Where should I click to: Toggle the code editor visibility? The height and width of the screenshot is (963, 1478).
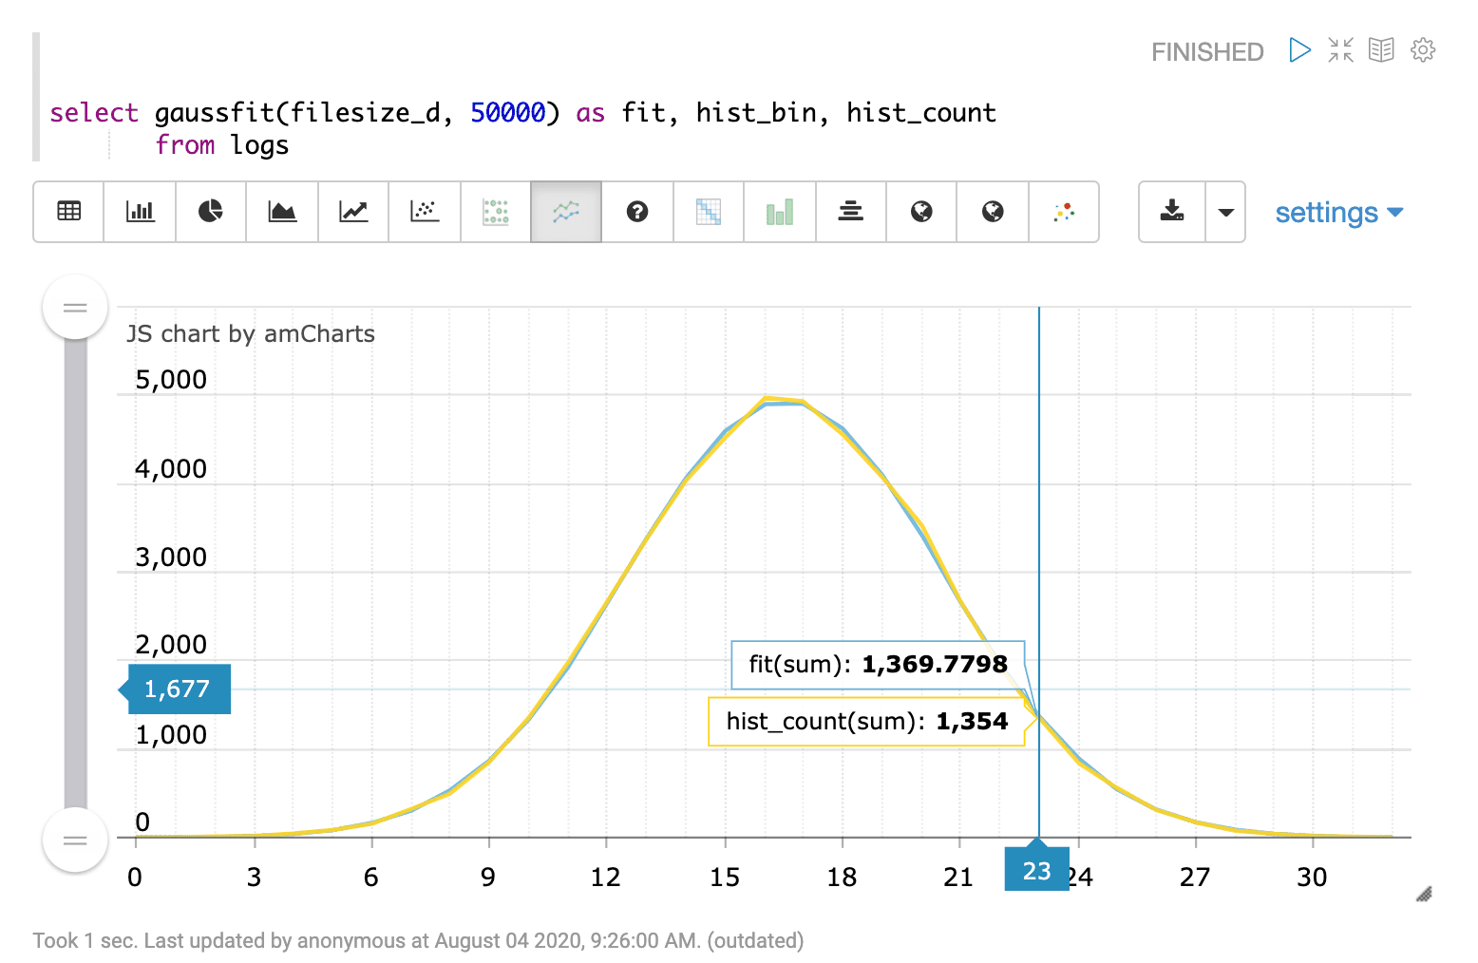pos(1381,50)
